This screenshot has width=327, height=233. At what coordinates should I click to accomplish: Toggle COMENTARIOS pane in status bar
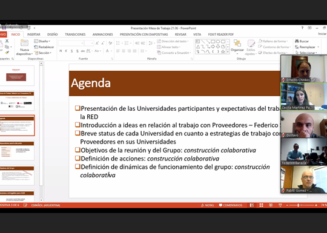coord(231,205)
